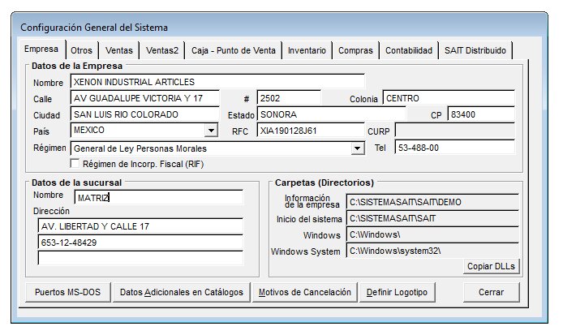Click the Puertos MS-DOS button
563x335 pixels.
(68, 292)
